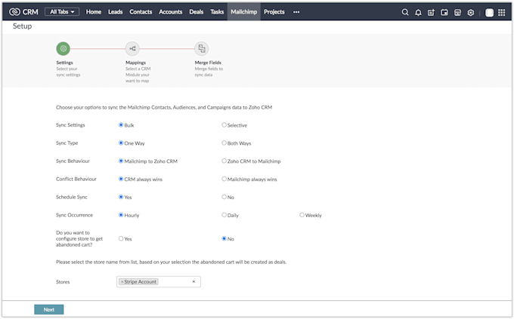
Task: Click the Zoho CRM logo
Action: [23, 12]
